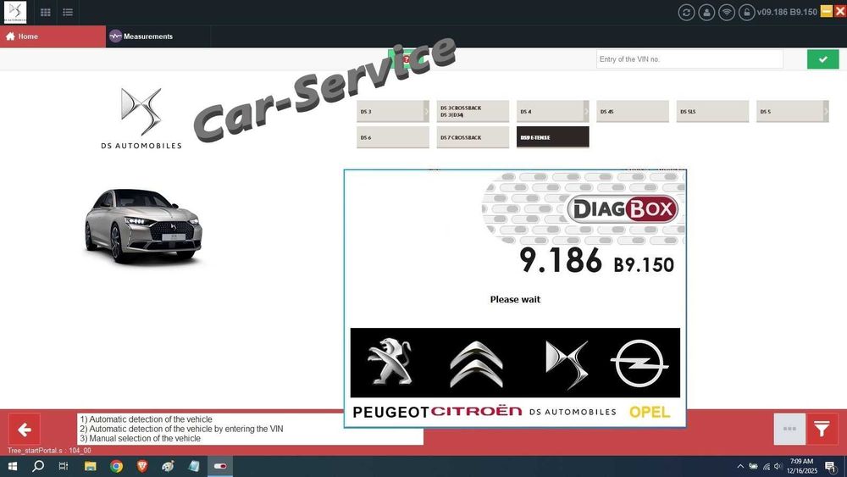Screen dimensions: 847x477
Task: Click the padlock icon in the top bar
Action: coord(746,13)
